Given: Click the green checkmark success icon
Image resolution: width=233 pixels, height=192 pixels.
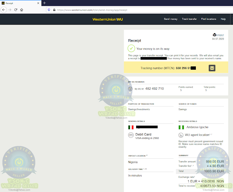Looking at the screenshot, I should 131,48.
